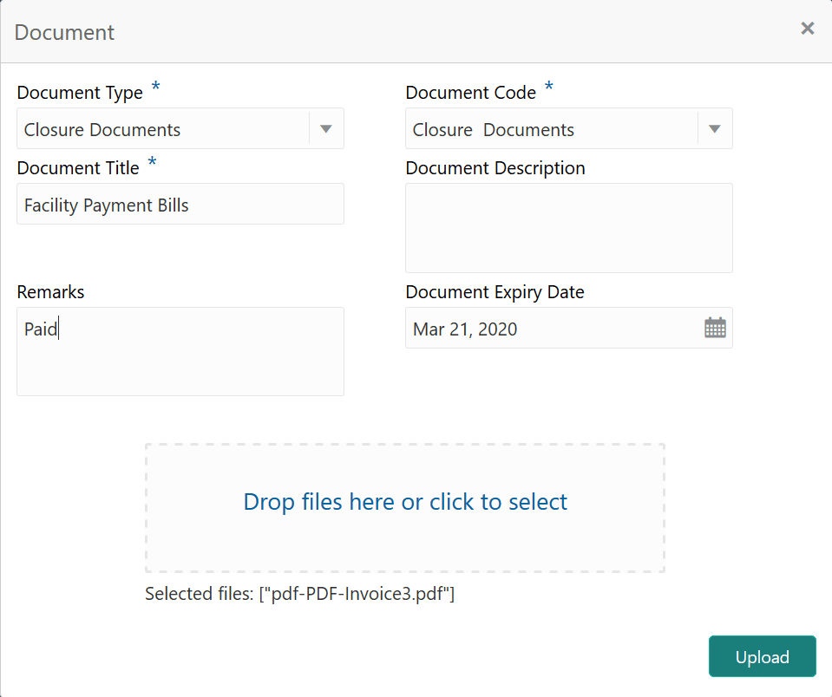Click the Document Type label
Image resolution: width=832 pixels, height=697 pixels.
pos(80,93)
